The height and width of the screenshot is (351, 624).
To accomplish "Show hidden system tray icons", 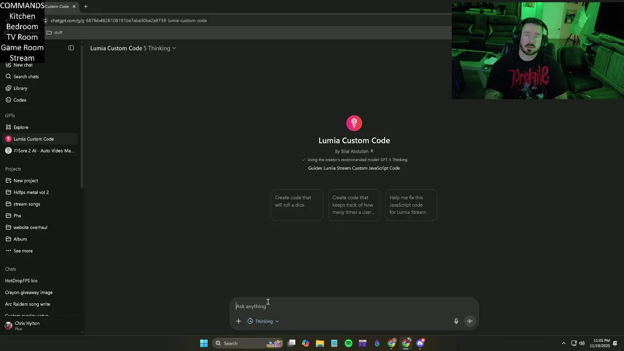I will 564,343.
